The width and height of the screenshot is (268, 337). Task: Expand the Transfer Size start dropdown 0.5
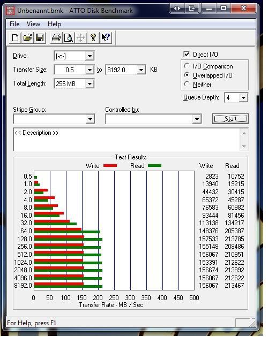tap(90, 70)
